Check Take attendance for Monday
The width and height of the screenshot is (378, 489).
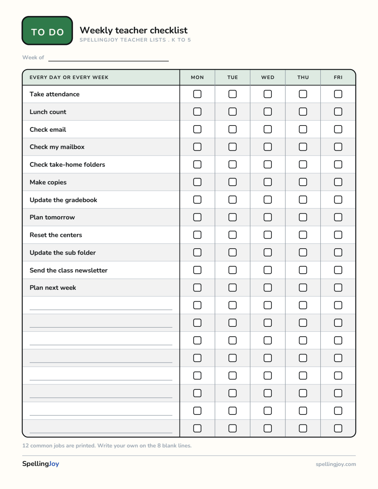coord(197,94)
